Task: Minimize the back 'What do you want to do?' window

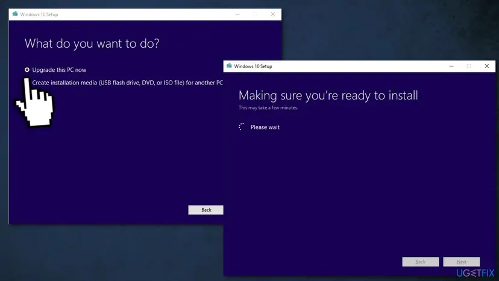Action: (x=237, y=14)
